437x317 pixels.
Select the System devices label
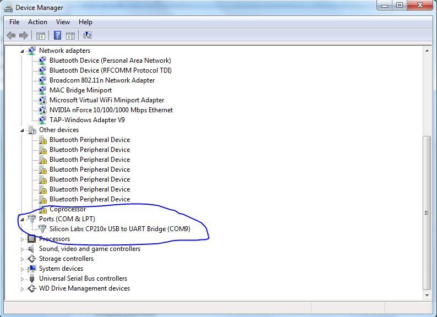(61, 269)
